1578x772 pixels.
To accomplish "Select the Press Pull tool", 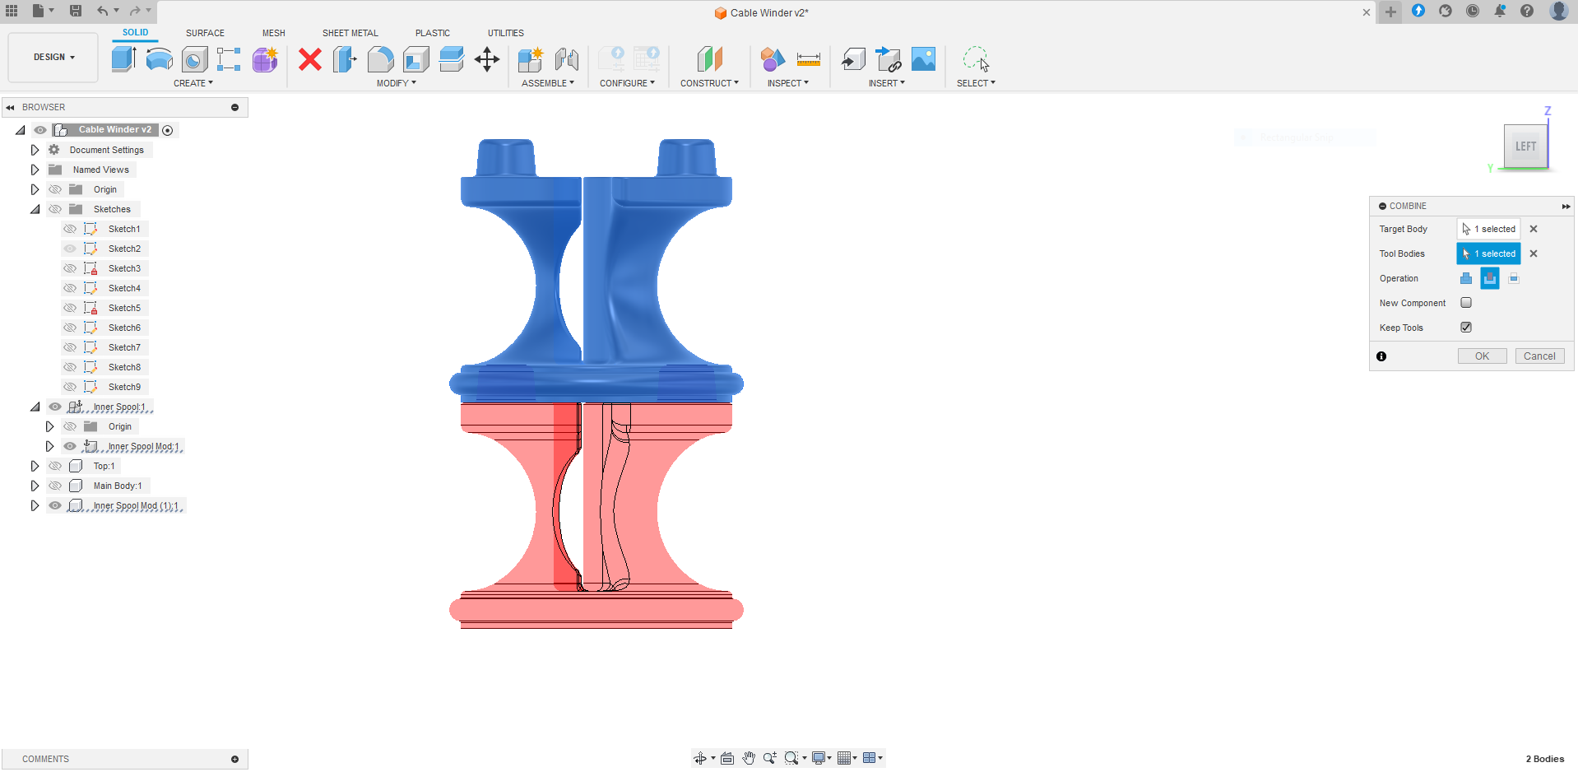I will point(345,59).
